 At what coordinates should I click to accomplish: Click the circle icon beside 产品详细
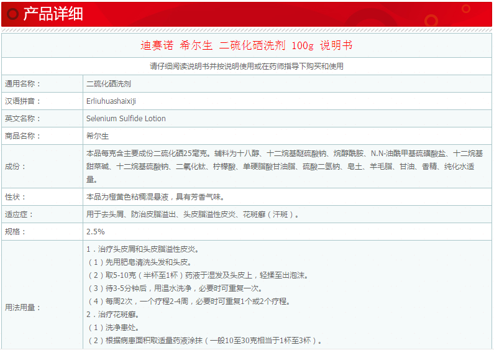tap(13, 14)
